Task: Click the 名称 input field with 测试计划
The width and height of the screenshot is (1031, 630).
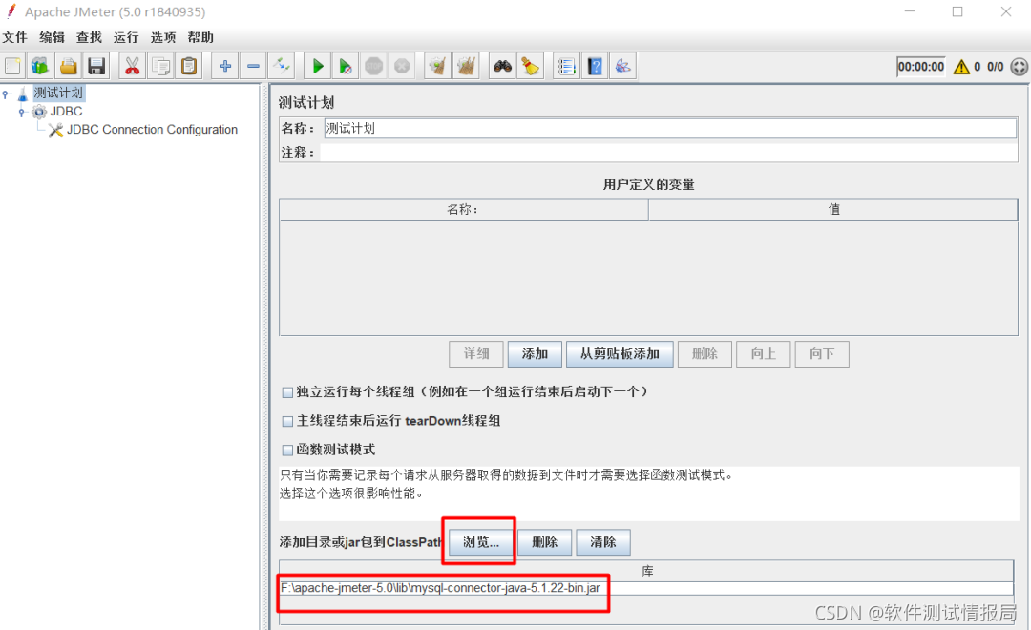Action: coord(670,128)
